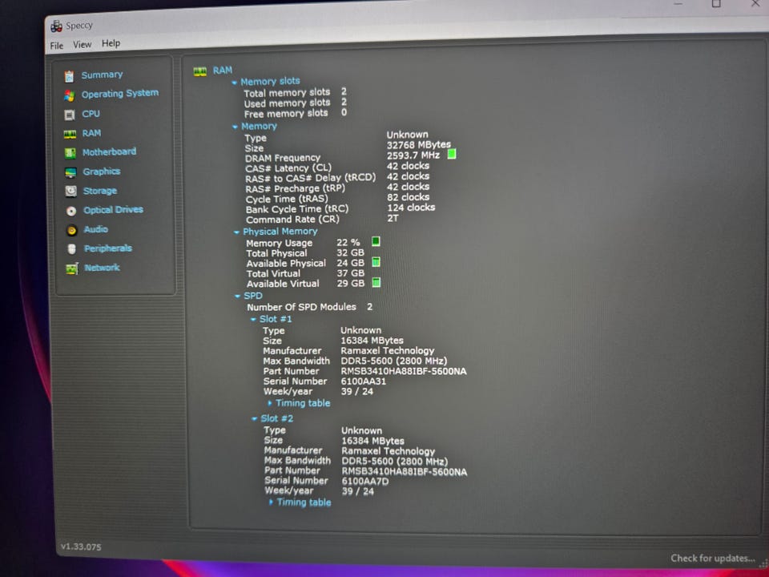Image resolution: width=769 pixels, height=577 pixels.
Task: Click the Motherboard icon in sidebar
Action: 70,153
